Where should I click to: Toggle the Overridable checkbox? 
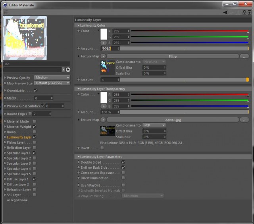[x=35, y=90]
